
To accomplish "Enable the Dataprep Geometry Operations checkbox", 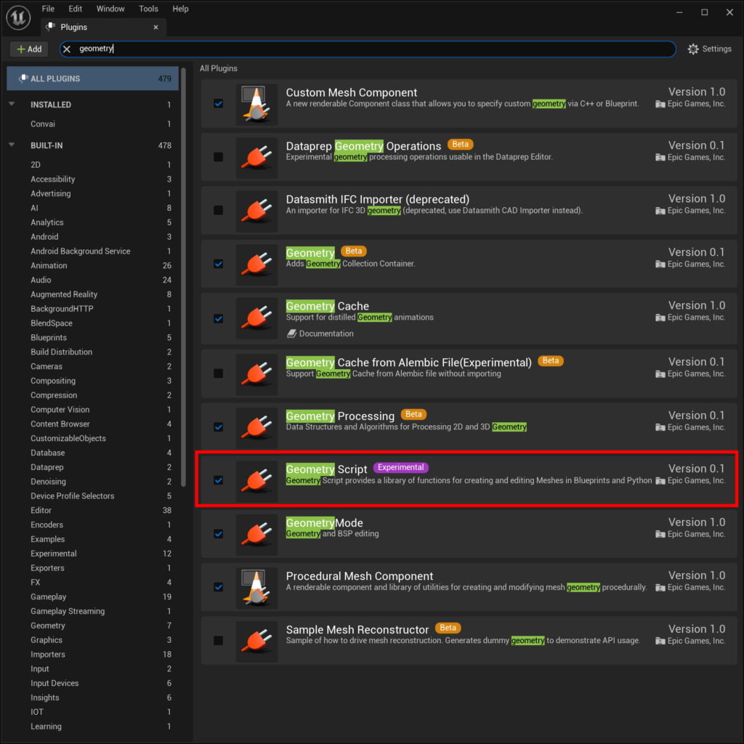I will (x=218, y=157).
